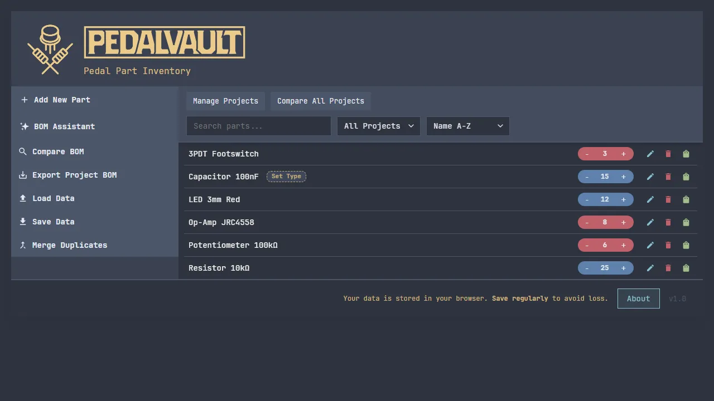Screen dimensions: 714x401
Task: Click the clipboard icon for Resistor 10kΩ
Action: point(686,268)
